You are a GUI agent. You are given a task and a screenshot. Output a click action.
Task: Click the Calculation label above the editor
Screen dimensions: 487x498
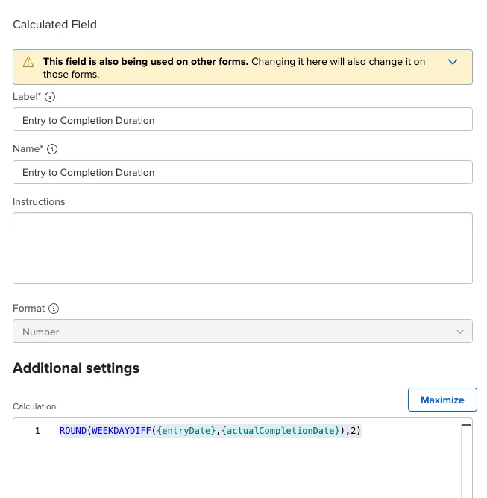tap(34, 406)
